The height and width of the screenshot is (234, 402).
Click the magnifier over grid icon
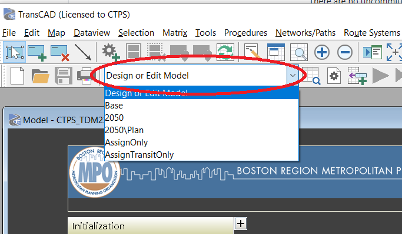point(299,52)
